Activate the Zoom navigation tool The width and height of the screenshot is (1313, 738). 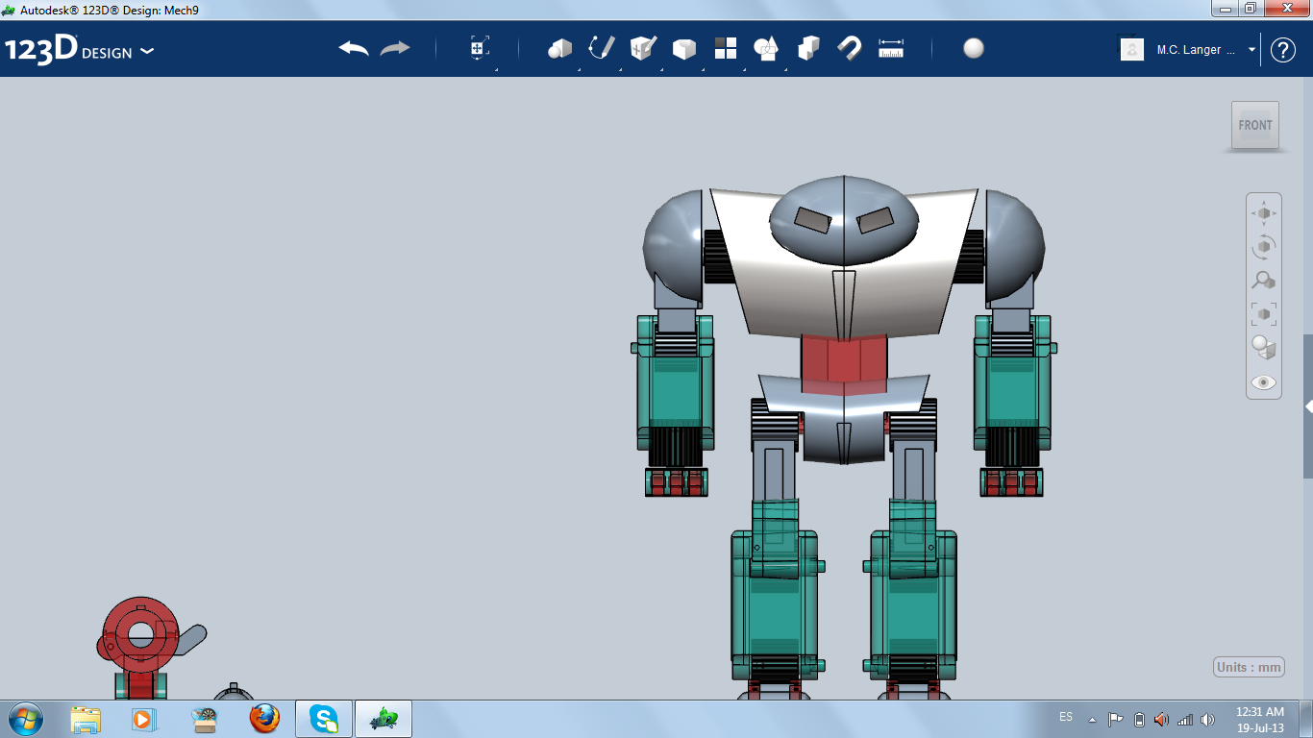(1264, 281)
